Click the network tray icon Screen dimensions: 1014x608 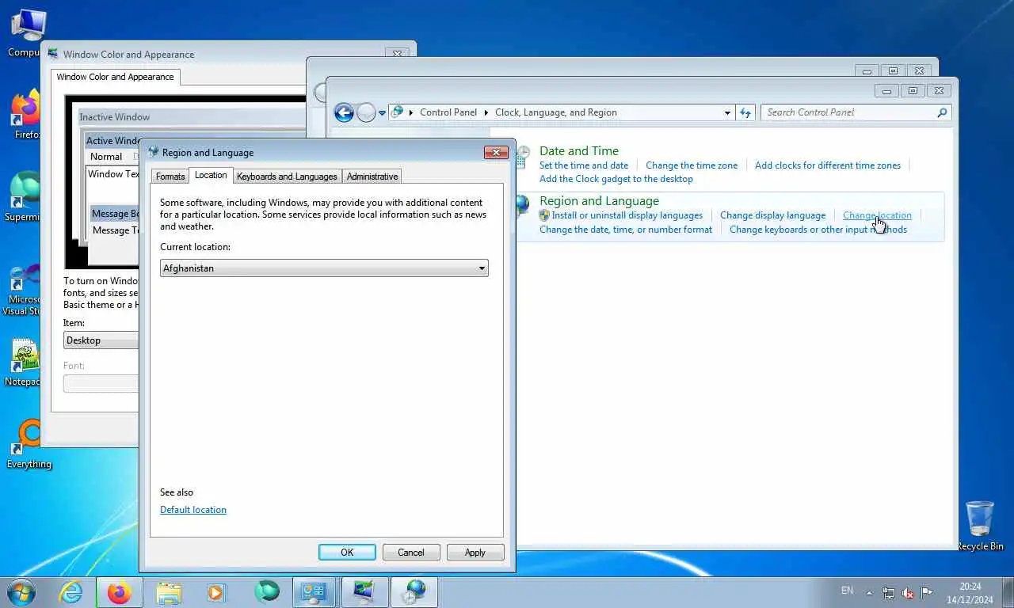tap(889, 593)
